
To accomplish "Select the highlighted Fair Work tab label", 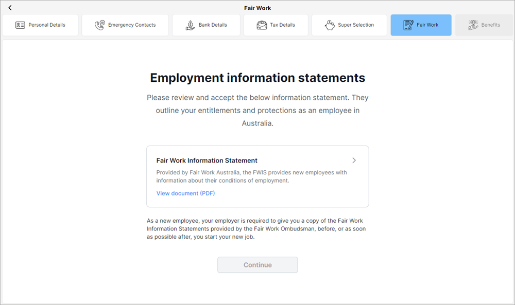I will click(x=427, y=25).
